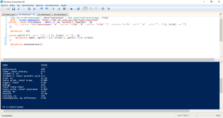Click the New script icon
This screenshot has width=223, height=118.
[3, 9]
